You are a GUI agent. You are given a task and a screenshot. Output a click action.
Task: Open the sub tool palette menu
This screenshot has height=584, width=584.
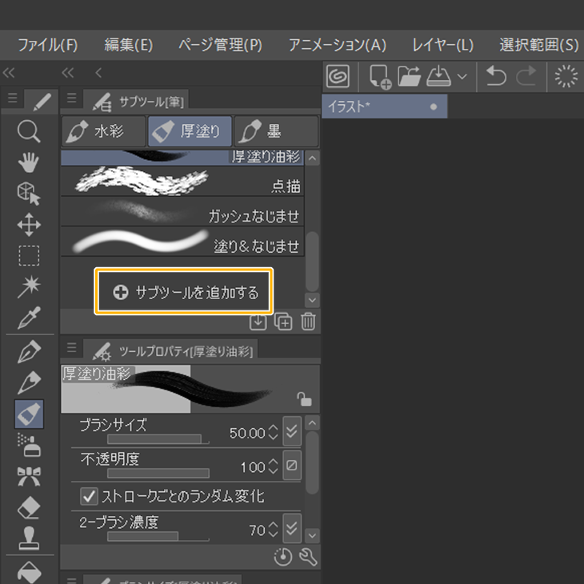71,98
